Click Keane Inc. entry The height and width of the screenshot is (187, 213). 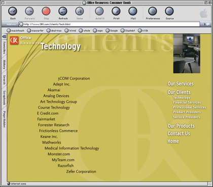[x=49, y=136]
